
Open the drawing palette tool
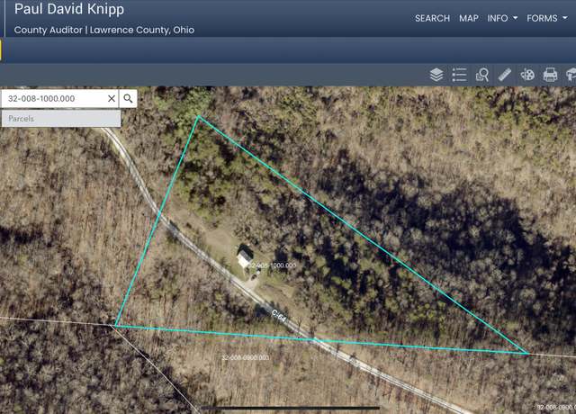coord(527,75)
